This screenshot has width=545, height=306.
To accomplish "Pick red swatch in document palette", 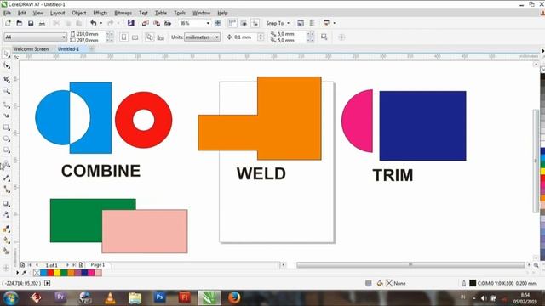I will [x=50, y=273].
